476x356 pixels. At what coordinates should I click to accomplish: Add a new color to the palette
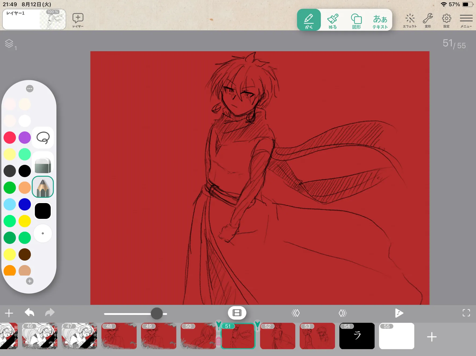pyautogui.click(x=30, y=281)
